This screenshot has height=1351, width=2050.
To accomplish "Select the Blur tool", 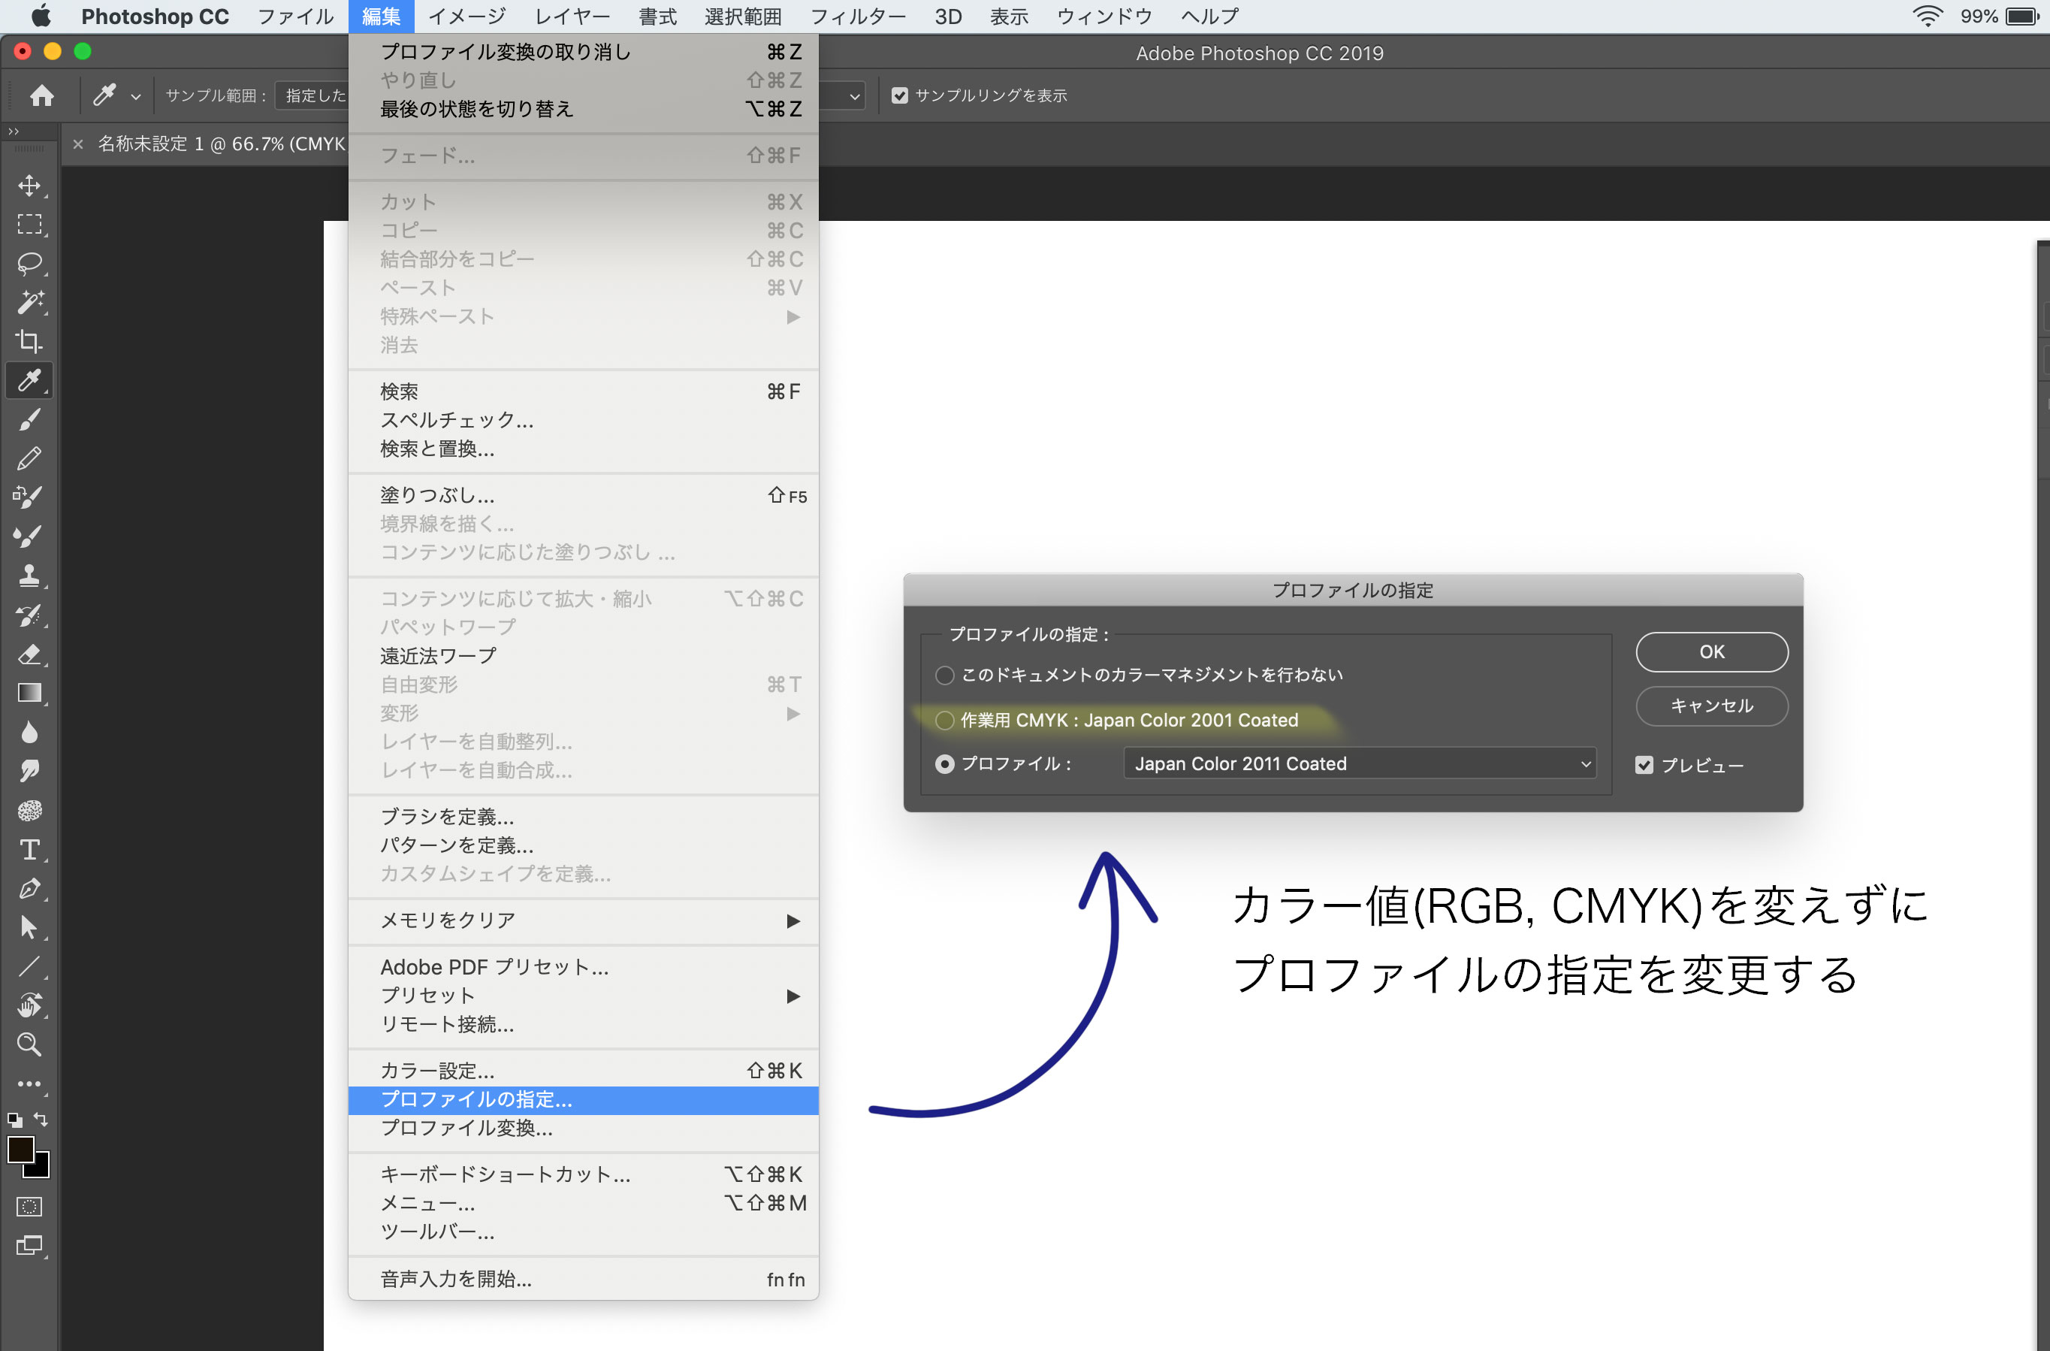I will click(29, 733).
